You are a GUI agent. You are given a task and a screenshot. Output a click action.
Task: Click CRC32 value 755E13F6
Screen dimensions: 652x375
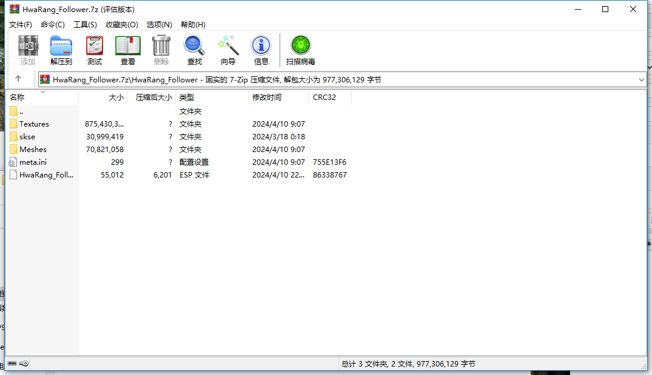pos(330,162)
